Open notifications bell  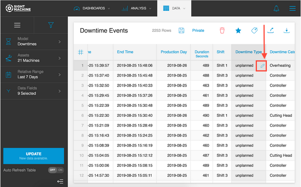276,8
